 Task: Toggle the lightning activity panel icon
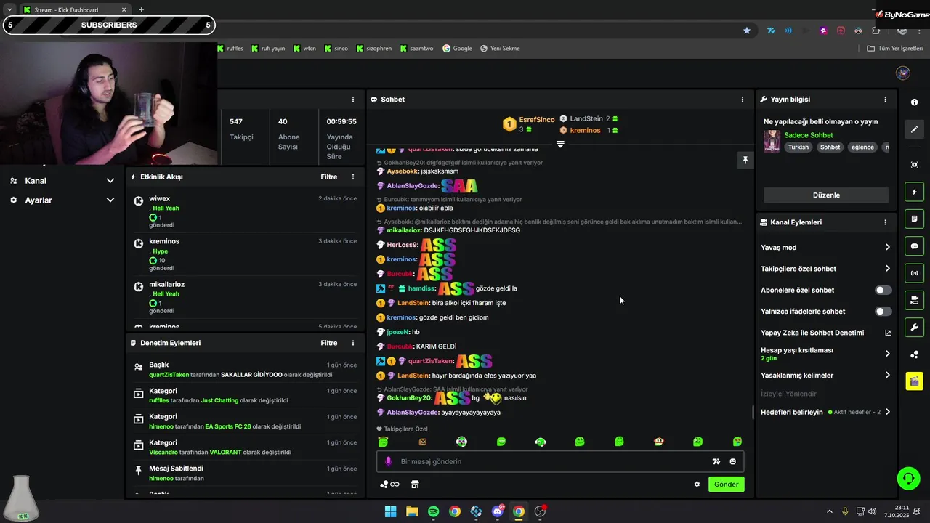(x=914, y=192)
